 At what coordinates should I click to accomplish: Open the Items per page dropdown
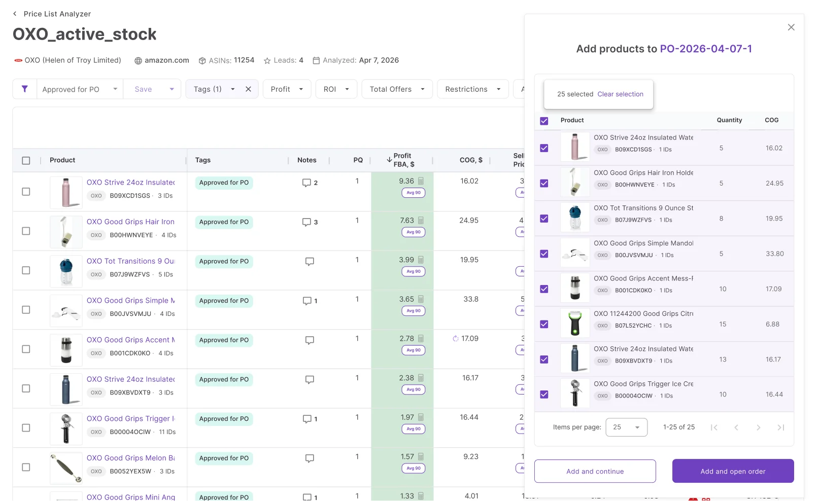[626, 427]
